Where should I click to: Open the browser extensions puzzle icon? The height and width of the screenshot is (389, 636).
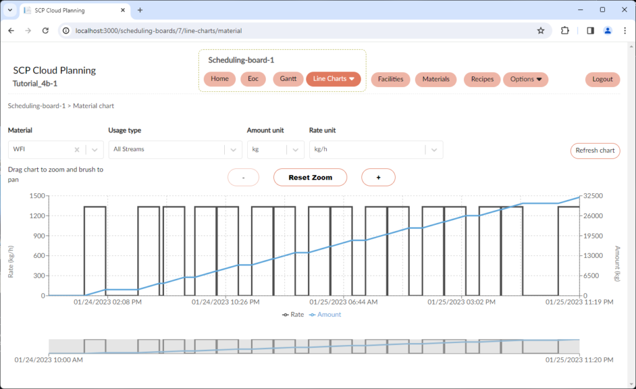pos(565,30)
